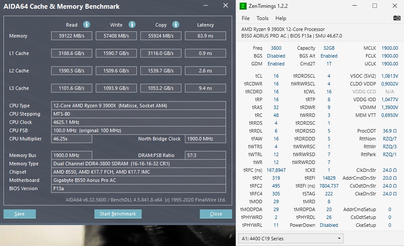This screenshot has width=404, height=246.
Task: Click the MCLK value 1900.00
Action: pos(390,48)
